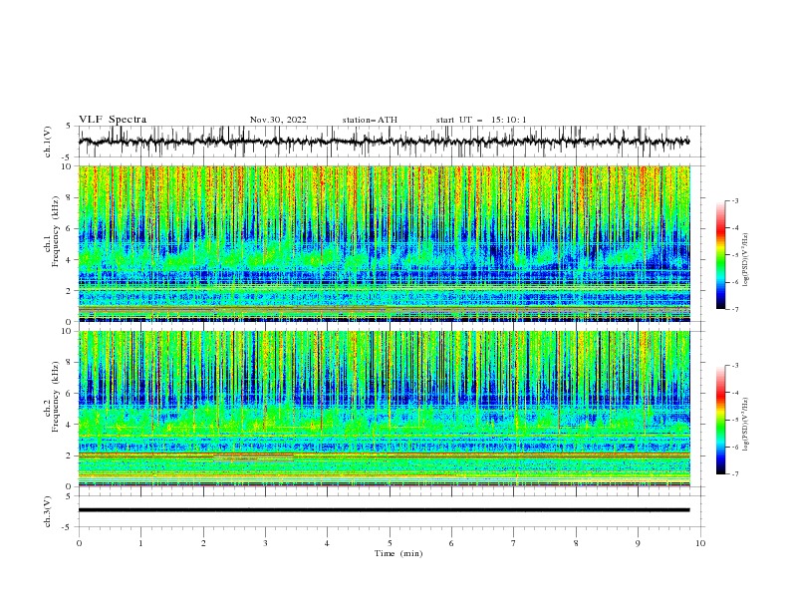Click the '-7' tick on ch.1 colorbar
The height and width of the screenshot is (610, 789).
(x=735, y=309)
